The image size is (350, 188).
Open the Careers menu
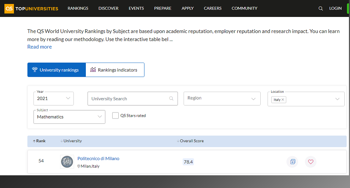point(213,8)
